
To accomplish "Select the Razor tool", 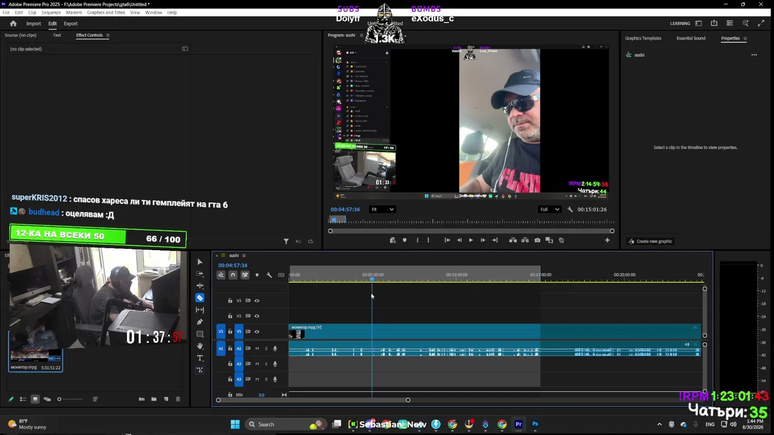I will tap(200, 298).
